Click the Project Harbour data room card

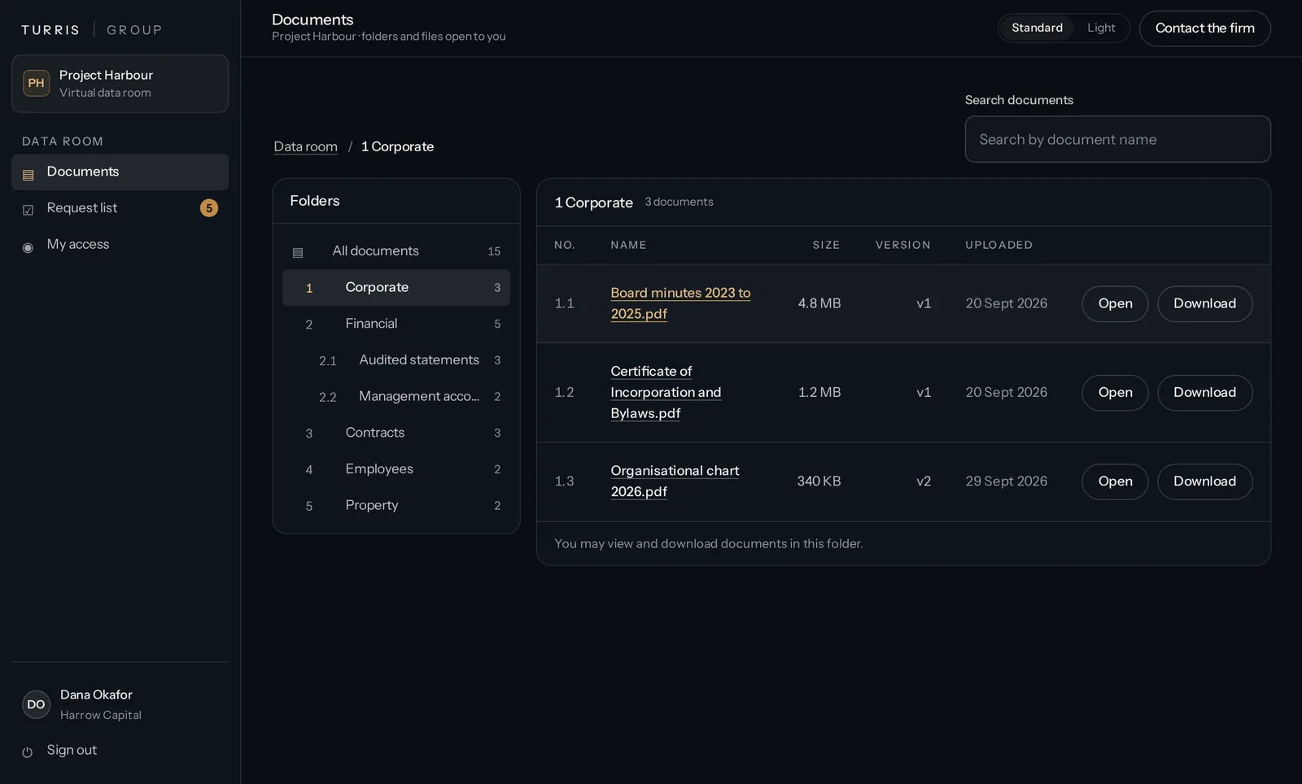120,84
